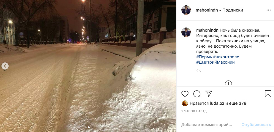Screen dimensions: 274x132
Task: Click the Подписки following button
Action: click(232, 10)
